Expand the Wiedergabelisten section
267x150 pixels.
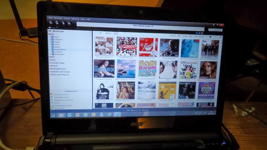coord(90,69)
